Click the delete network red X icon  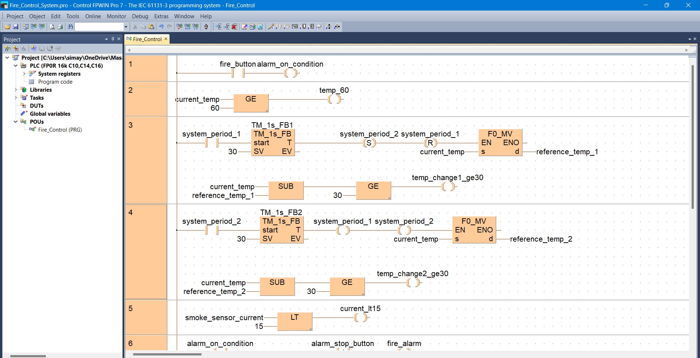[x=234, y=27]
